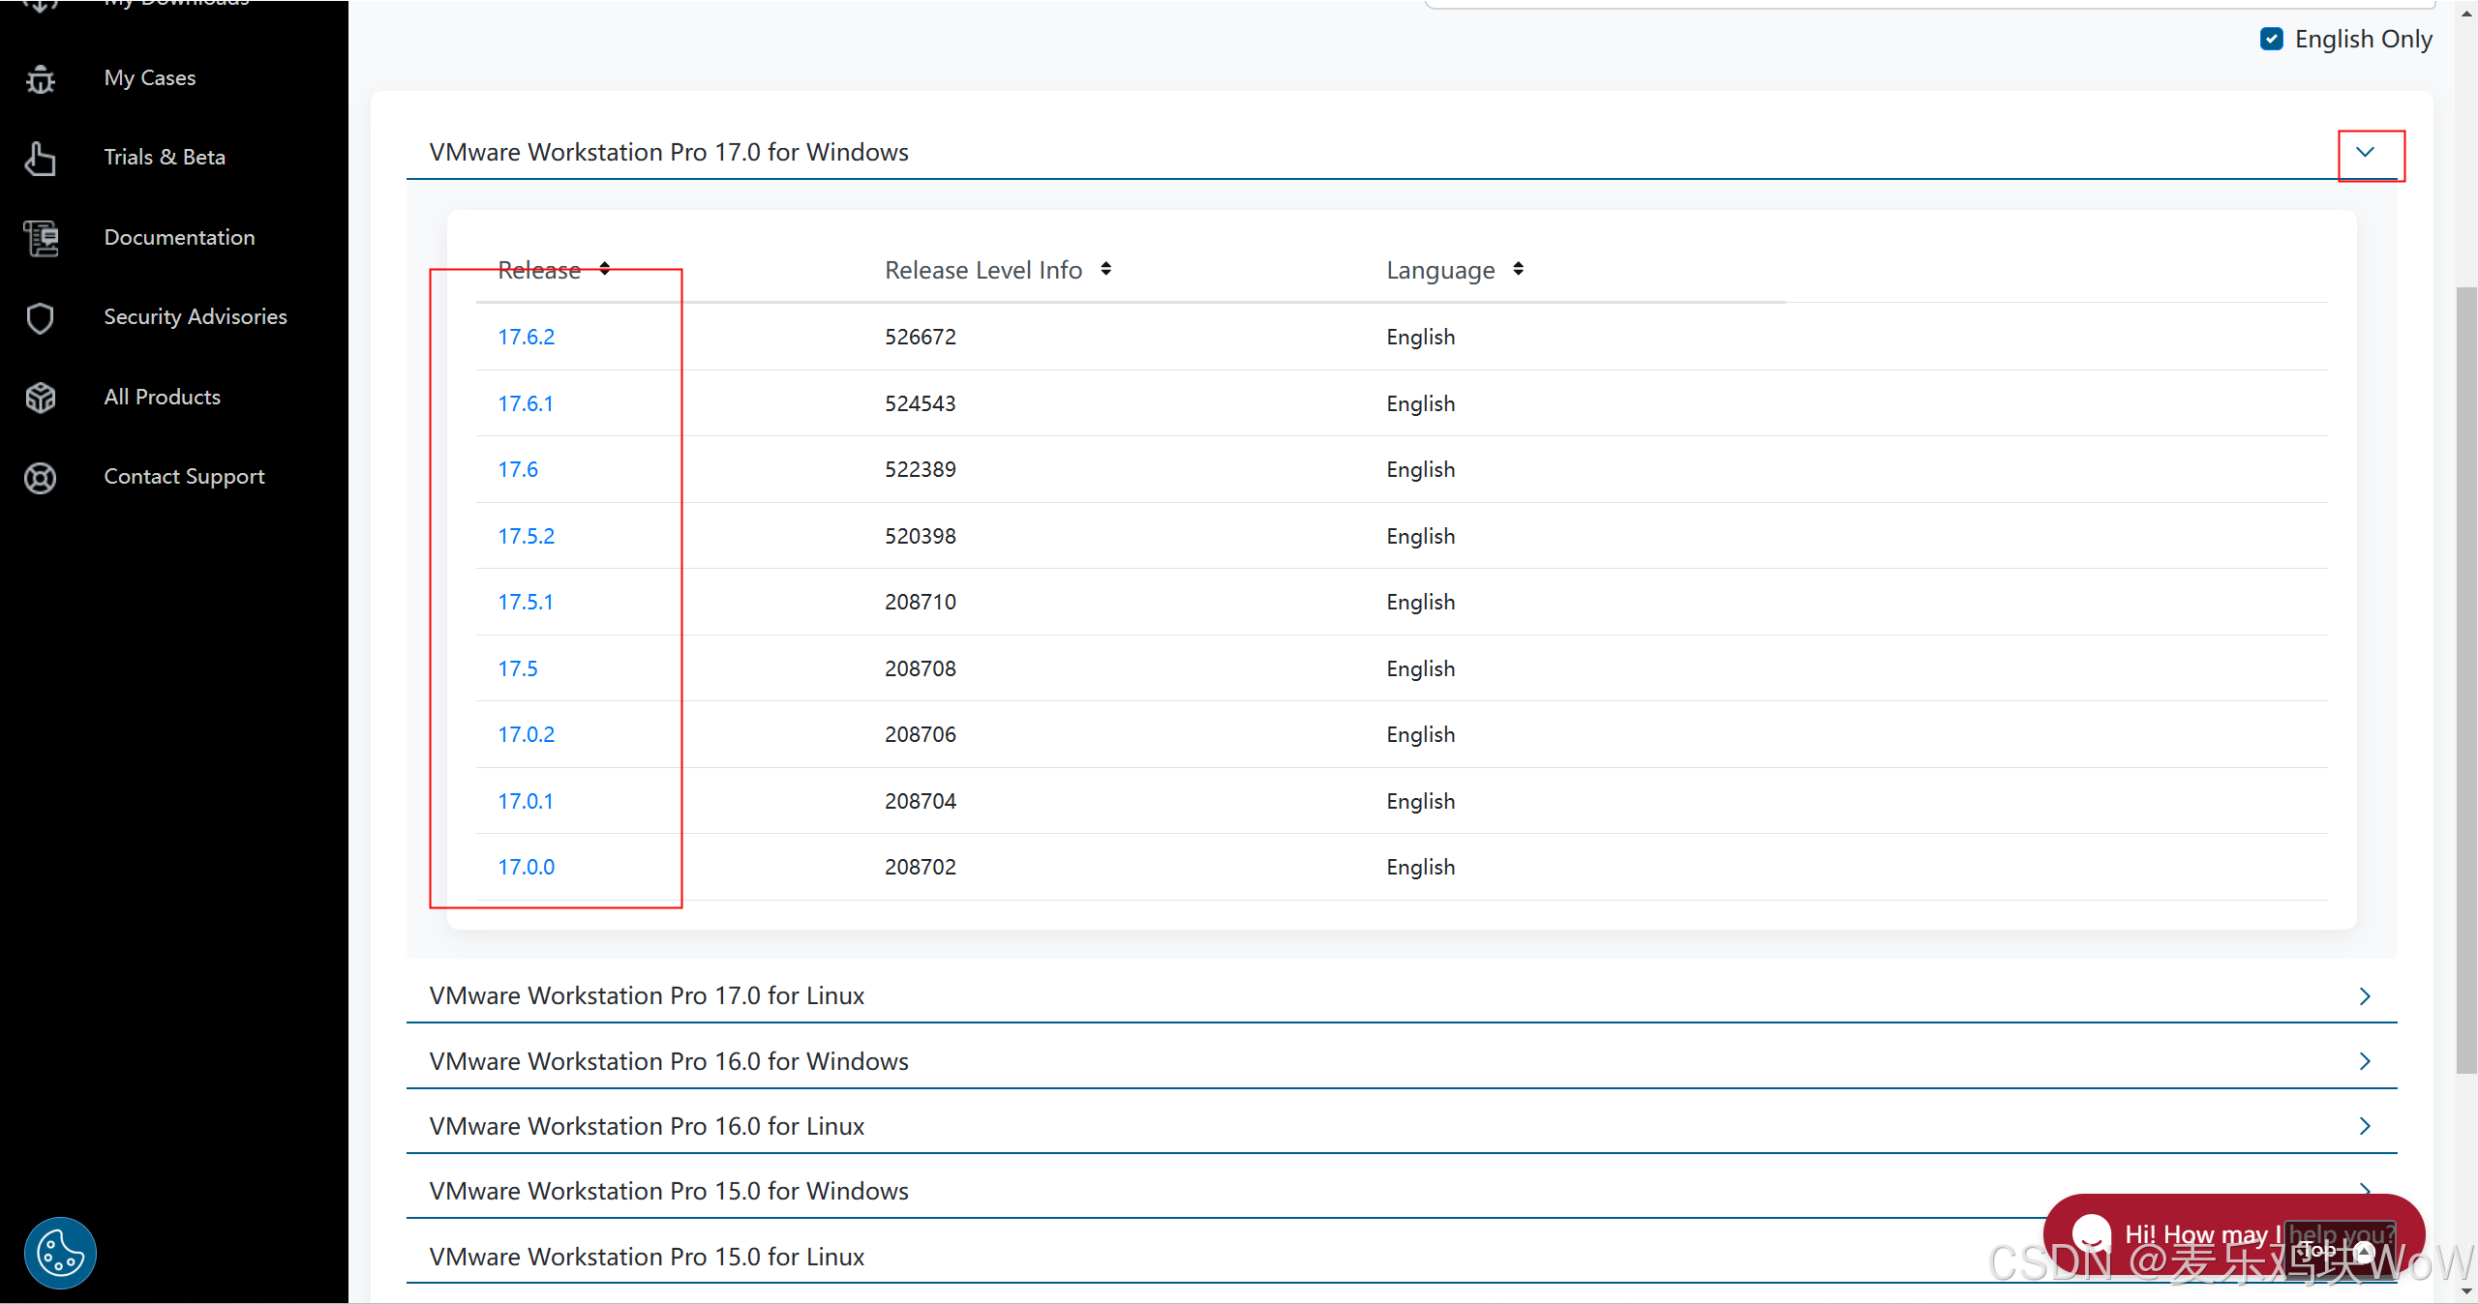Expand VMware Workstation Pro 16.0 for Windows
The height and width of the screenshot is (1304, 2478).
point(2365,1061)
